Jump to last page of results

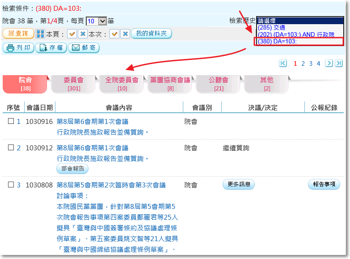click(x=339, y=63)
